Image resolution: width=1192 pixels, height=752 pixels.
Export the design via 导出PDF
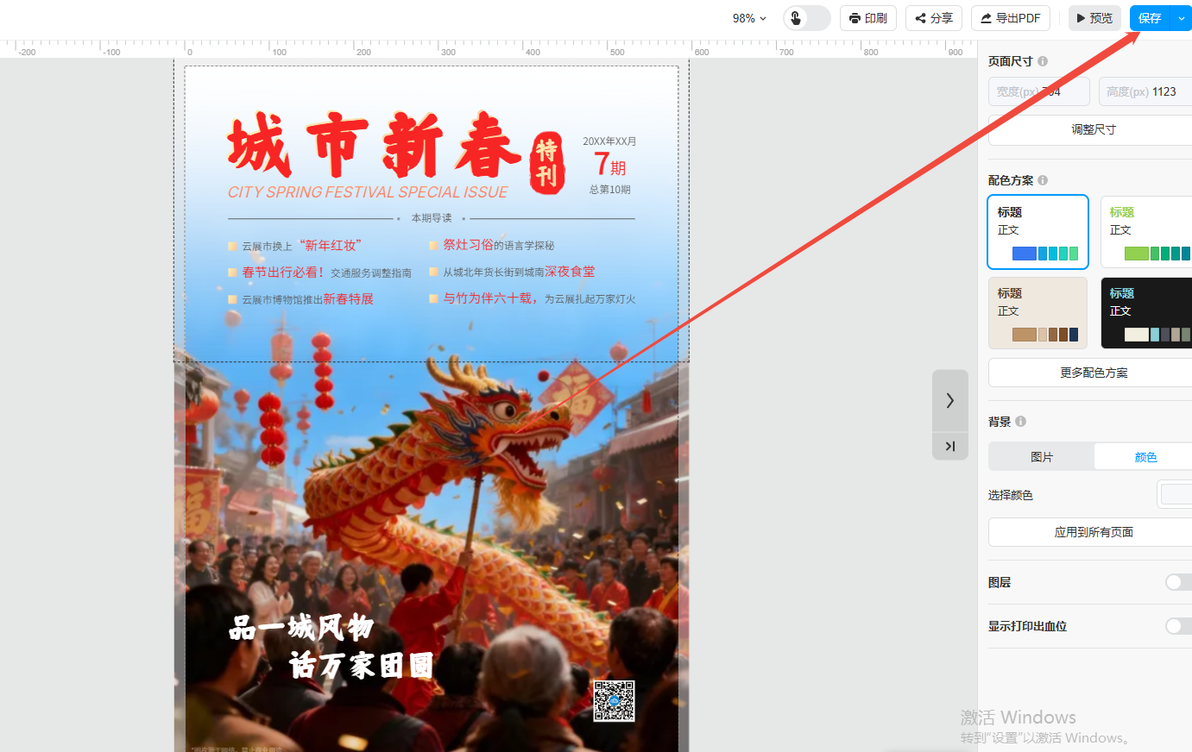1010,18
